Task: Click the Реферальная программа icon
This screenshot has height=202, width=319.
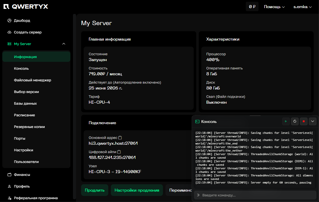Action: click(9, 198)
